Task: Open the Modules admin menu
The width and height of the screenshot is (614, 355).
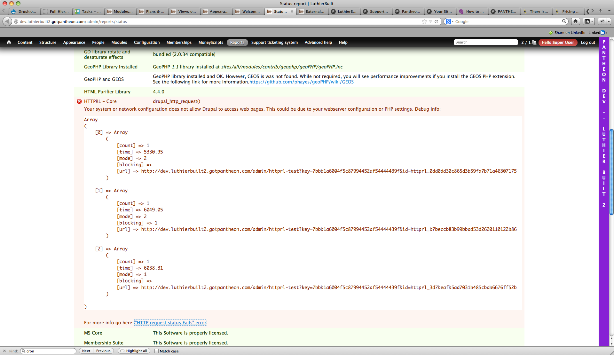Action: click(x=119, y=43)
